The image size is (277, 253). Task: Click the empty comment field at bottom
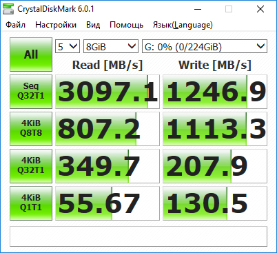[x=138, y=236]
